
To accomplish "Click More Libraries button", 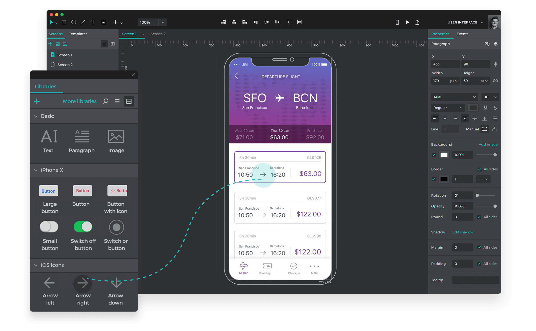I will pos(79,101).
